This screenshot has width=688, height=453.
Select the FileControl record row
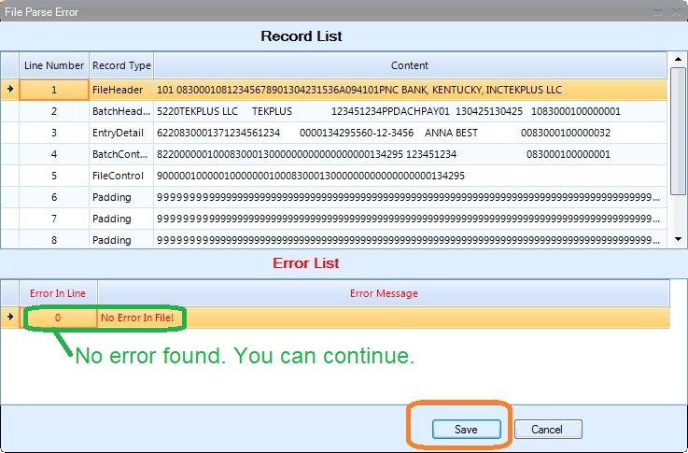[x=121, y=176]
